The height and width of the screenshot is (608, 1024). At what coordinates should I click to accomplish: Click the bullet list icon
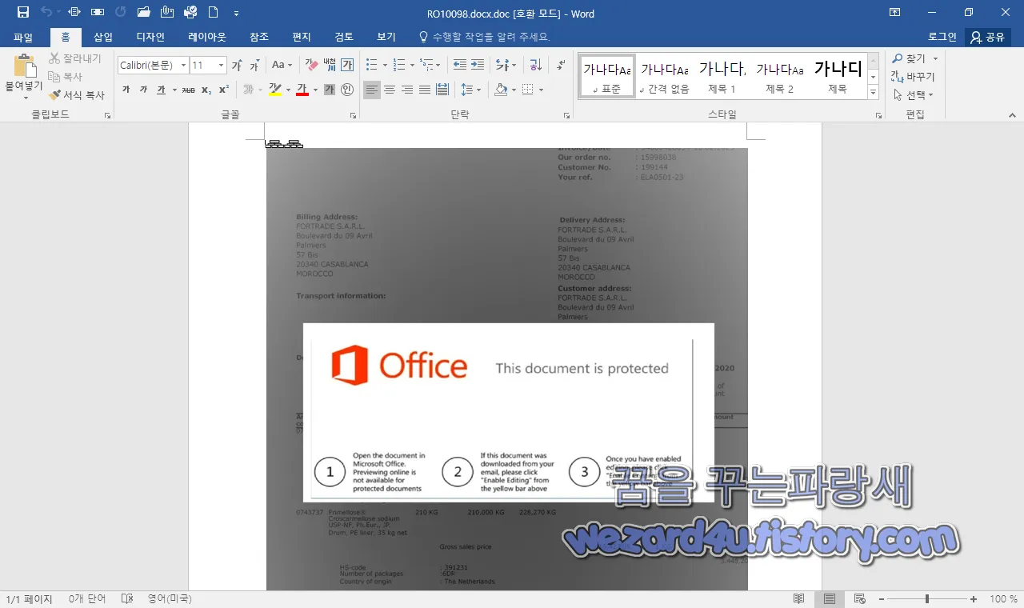[x=370, y=66]
